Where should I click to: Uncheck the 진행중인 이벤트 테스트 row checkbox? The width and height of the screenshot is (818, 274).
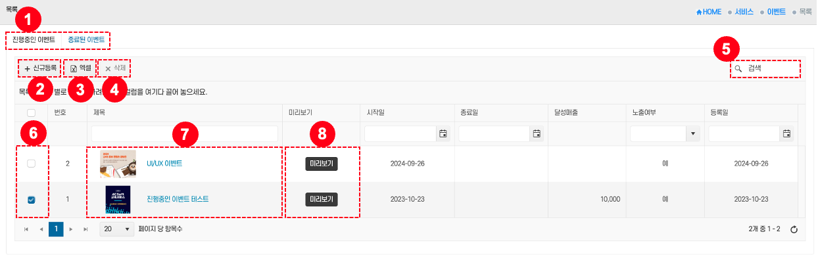tap(31, 200)
